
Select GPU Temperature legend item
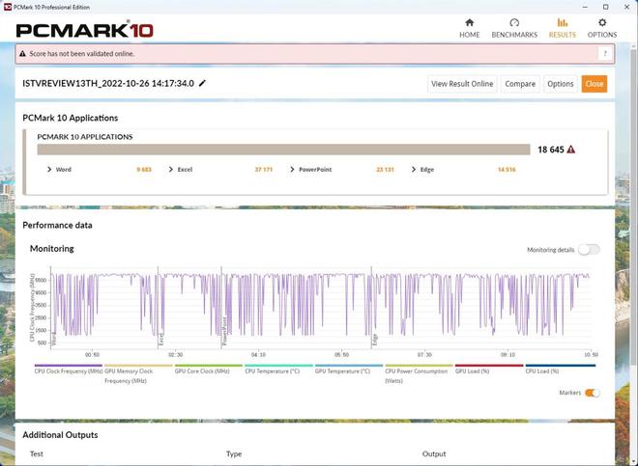(349, 369)
